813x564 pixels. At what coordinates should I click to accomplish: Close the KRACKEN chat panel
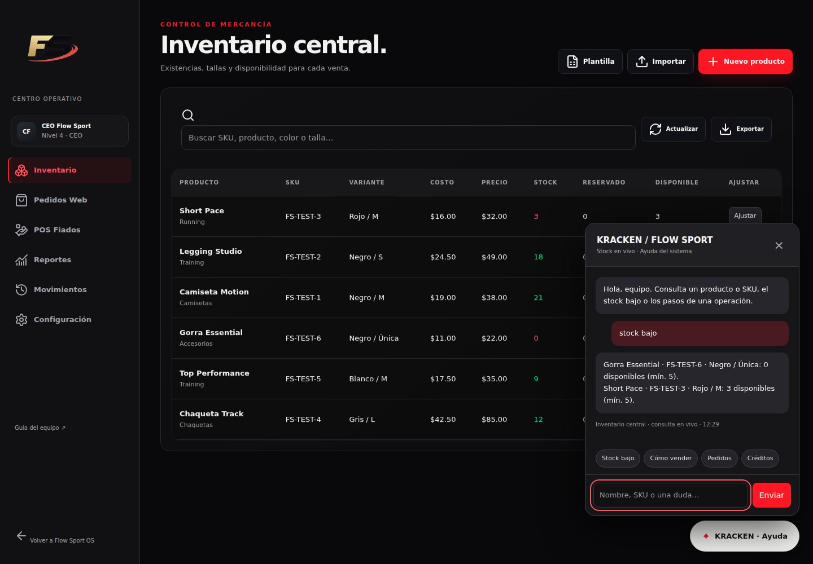pyautogui.click(x=779, y=245)
